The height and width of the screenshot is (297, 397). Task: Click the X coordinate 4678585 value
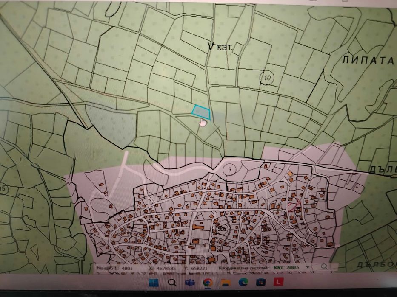tap(166, 268)
